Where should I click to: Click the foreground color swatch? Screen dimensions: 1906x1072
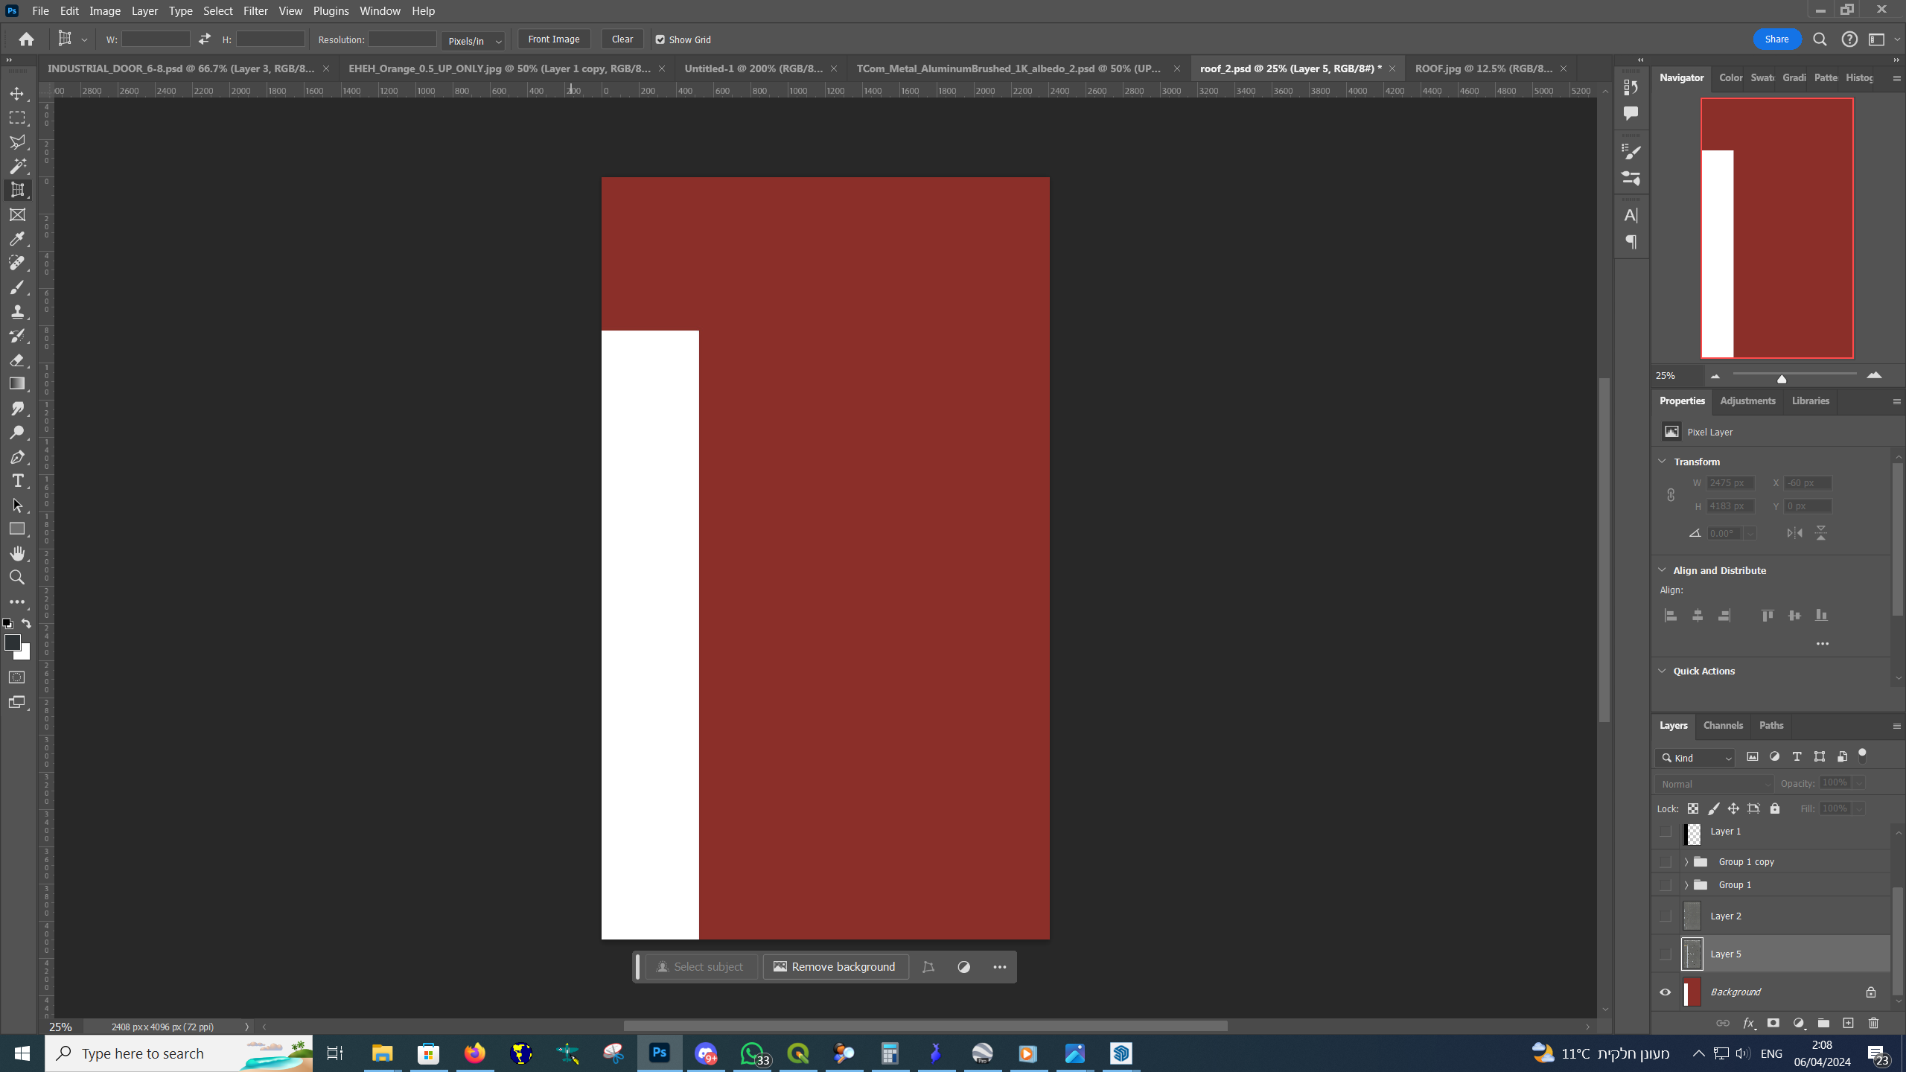click(12, 642)
